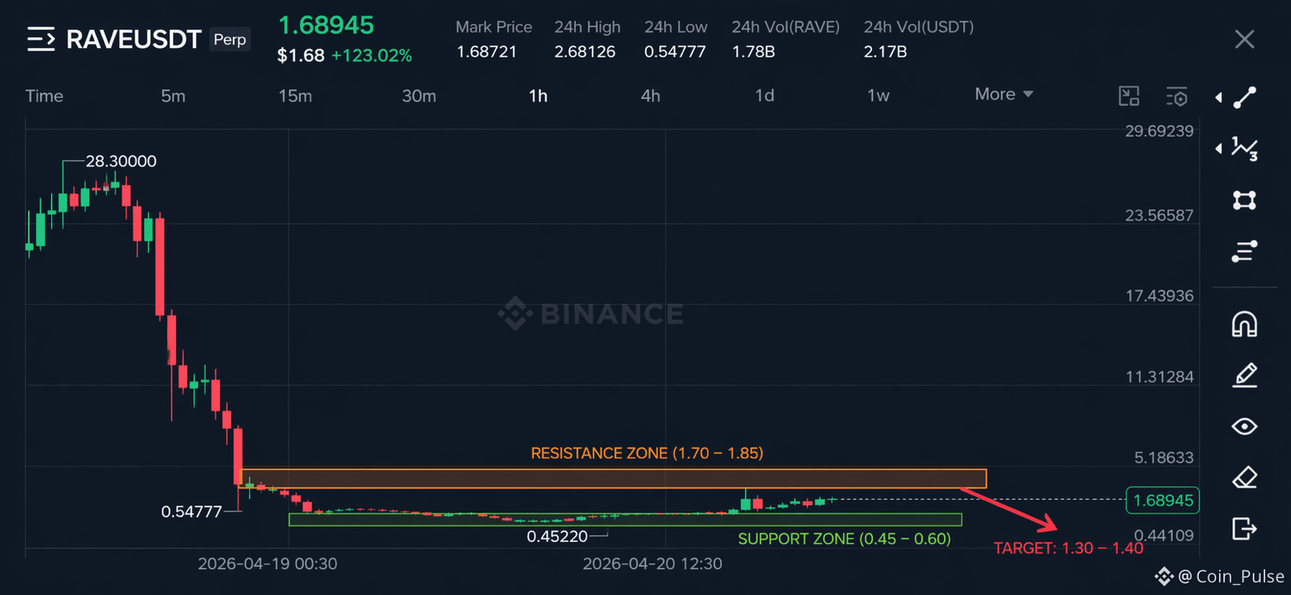The width and height of the screenshot is (1291, 595).
Task: Exit drawing mode with the exit icon
Action: (1244, 529)
